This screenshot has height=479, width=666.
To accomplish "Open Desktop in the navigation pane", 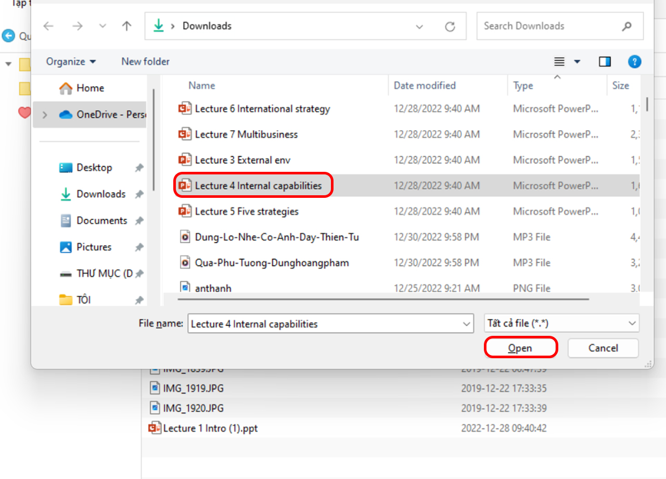I will pyautogui.click(x=94, y=168).
